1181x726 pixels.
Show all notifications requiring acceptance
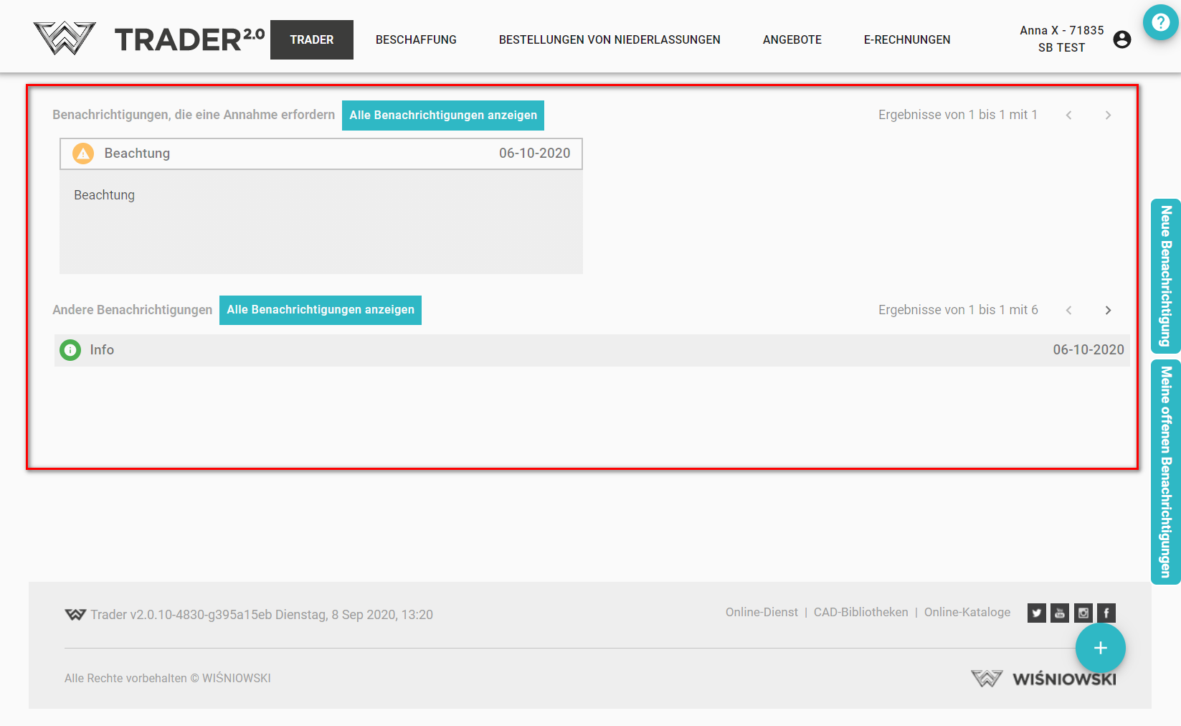pos(442,115)
